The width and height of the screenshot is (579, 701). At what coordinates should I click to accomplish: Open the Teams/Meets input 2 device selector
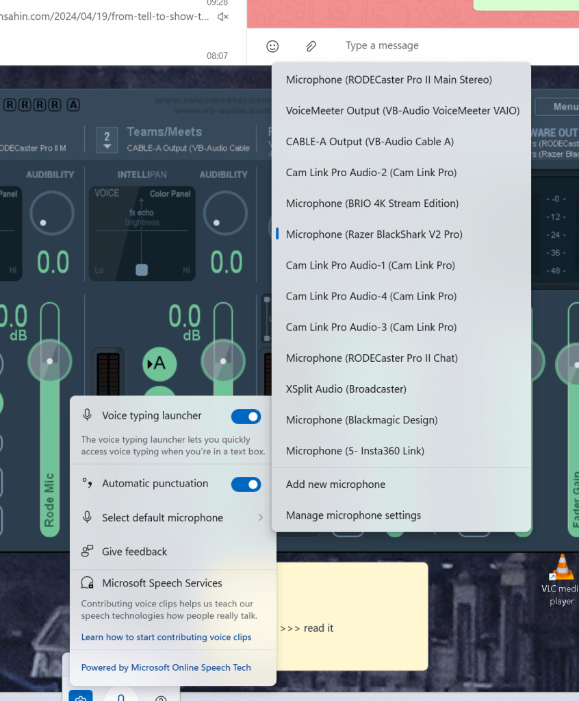click(x=107, y=140)
